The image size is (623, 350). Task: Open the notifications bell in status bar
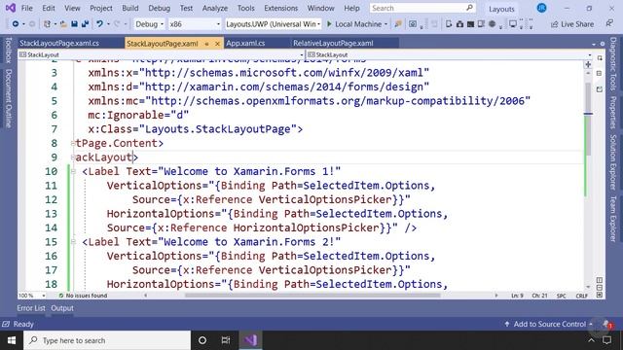[606, 324]
